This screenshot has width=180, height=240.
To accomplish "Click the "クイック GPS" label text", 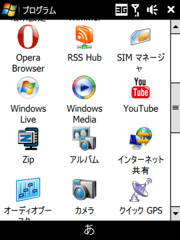I will click(141, 210).
